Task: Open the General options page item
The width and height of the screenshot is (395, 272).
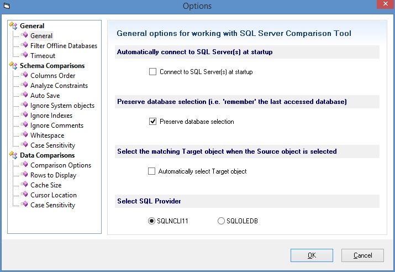Action: pos(41,36)
